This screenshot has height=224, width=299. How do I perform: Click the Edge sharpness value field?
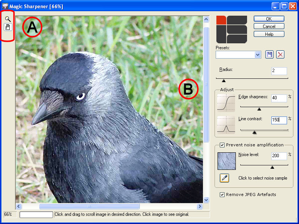click(279, 98)
